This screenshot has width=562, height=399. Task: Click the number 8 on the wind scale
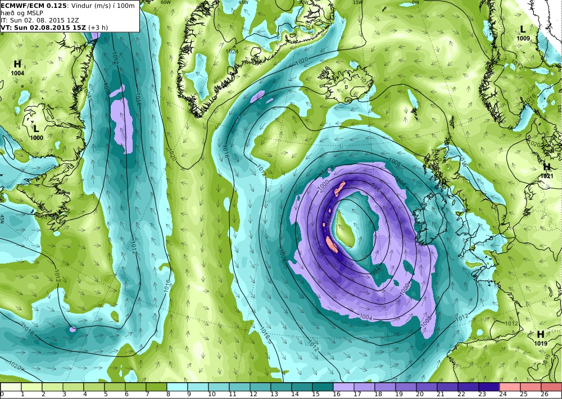(168, 395)
